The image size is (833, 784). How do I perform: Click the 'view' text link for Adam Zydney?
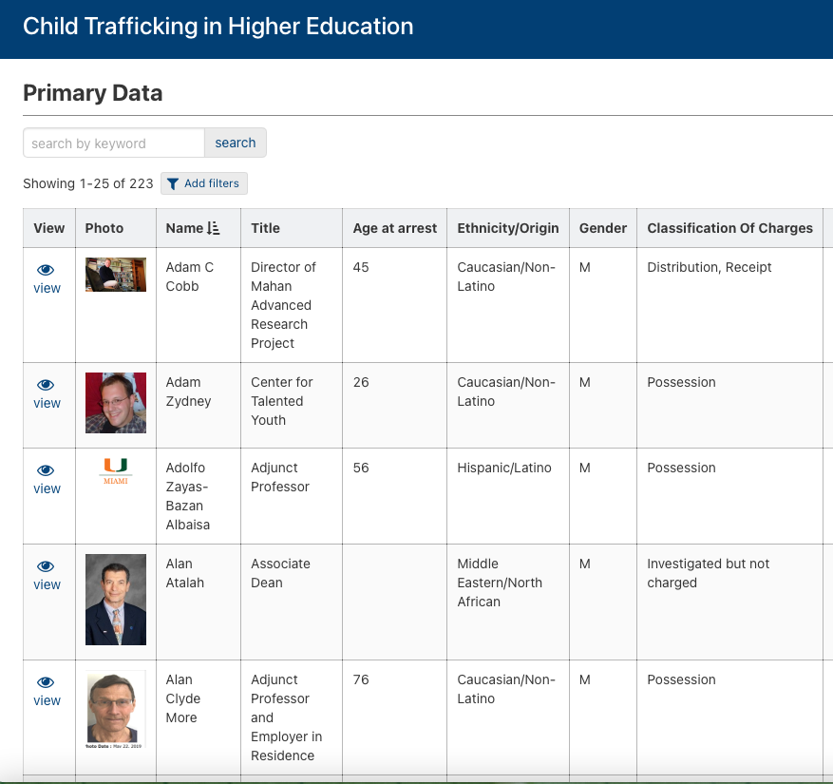[47, 403]
